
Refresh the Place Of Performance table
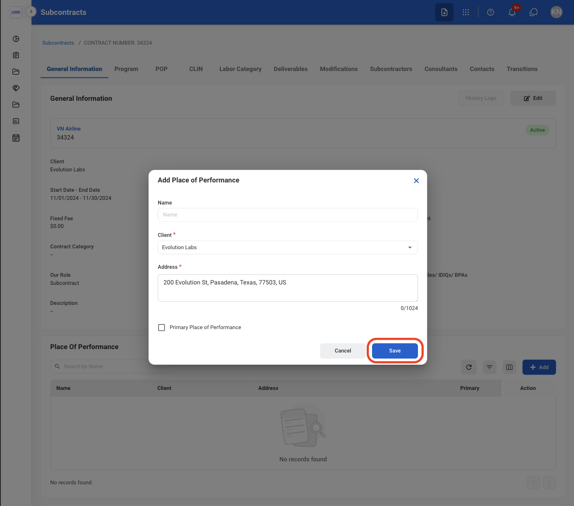pyautogui.click(x=469, y=367)
